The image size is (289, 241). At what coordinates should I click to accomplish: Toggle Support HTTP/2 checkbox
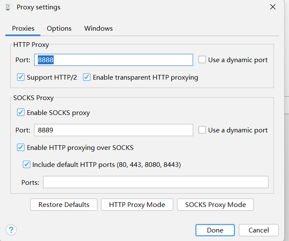pos(21,77)
